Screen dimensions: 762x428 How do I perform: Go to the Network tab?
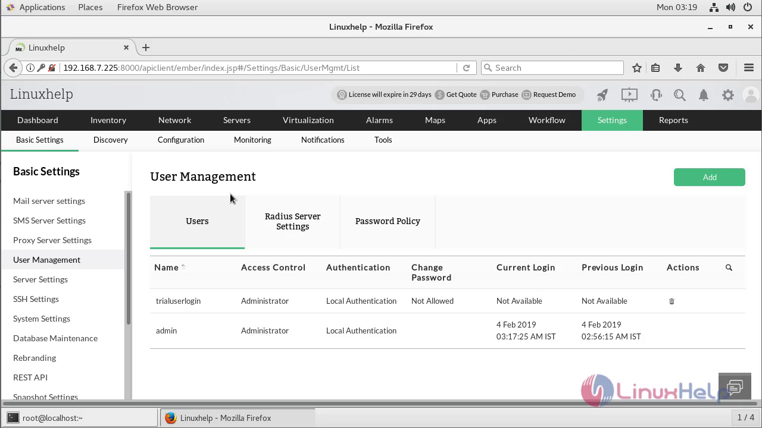(x=174, y=120)
